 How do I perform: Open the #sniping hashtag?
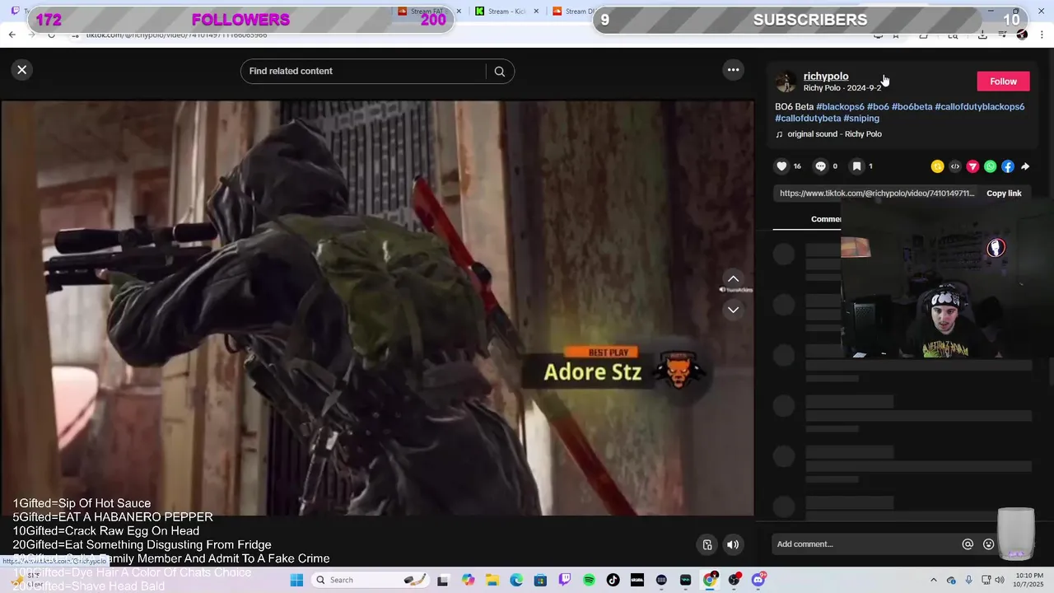click(x=861, y=119)
